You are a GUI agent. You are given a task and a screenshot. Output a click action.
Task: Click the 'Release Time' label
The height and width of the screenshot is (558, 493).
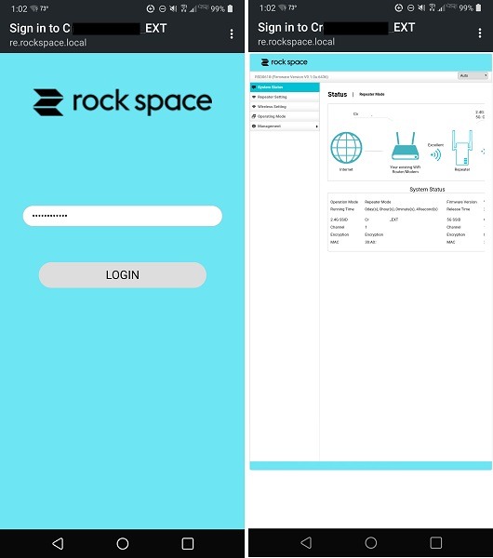coord(458,209)
